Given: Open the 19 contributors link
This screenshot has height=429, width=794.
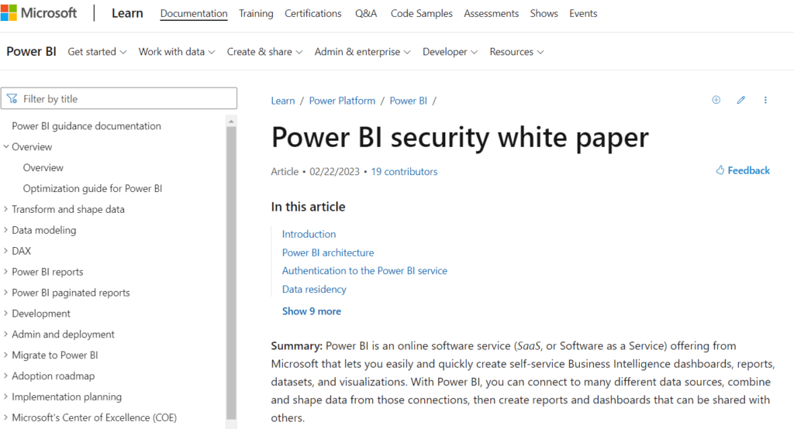Looking at the screenshot, I should [404, 172].
